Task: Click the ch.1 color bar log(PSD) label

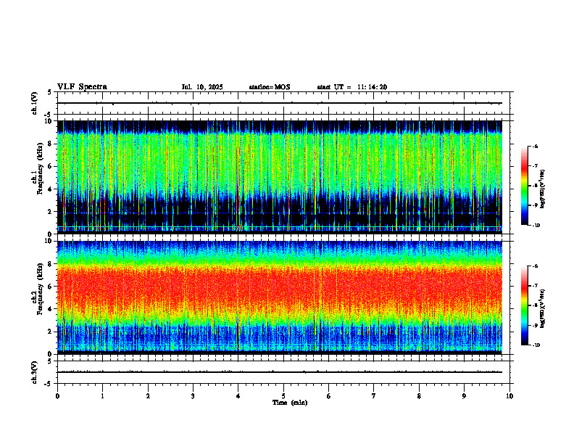Action: point(543,189)
